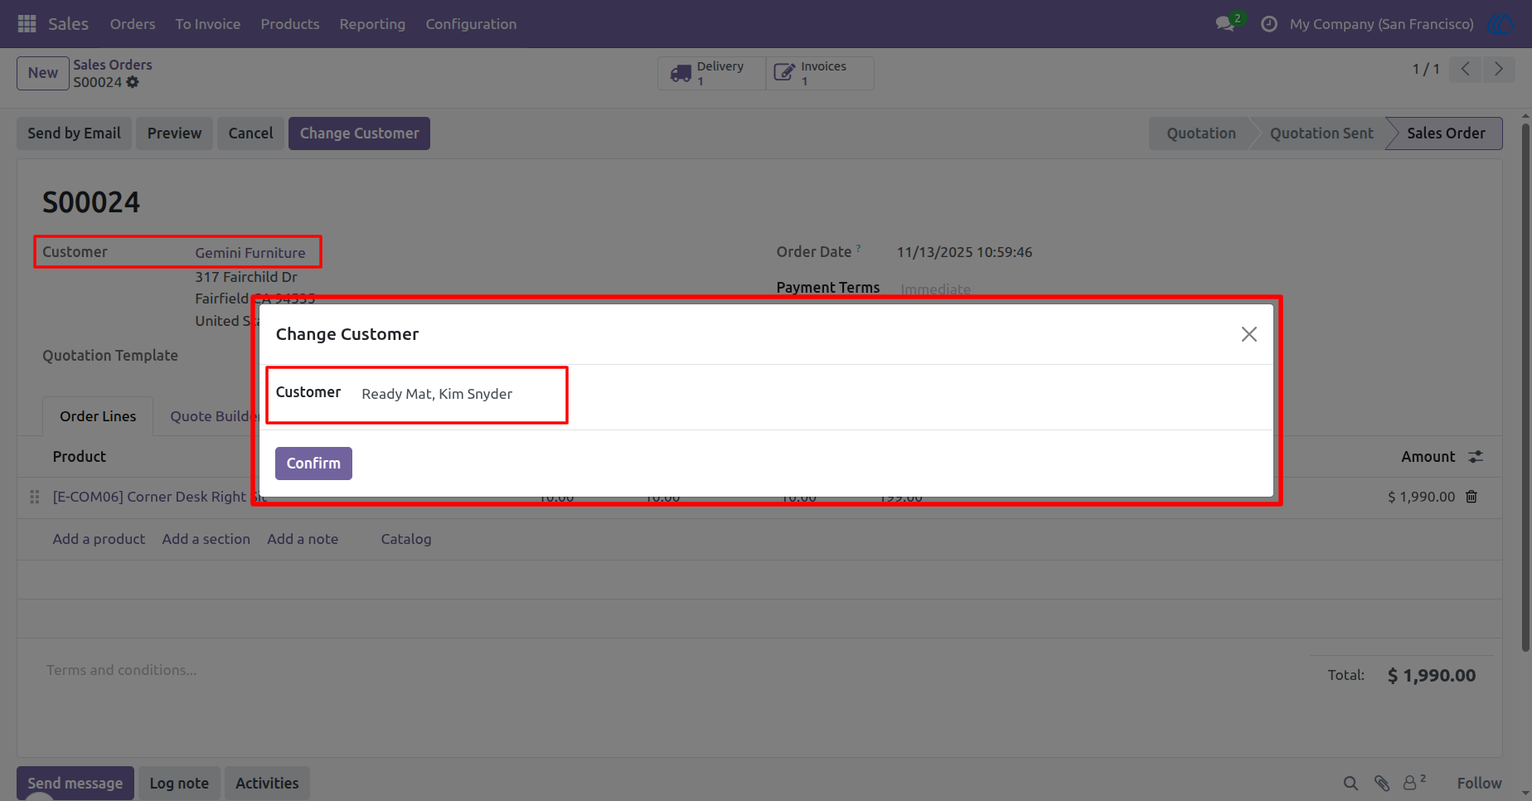Click Add a product link

[x=99, y=539]
